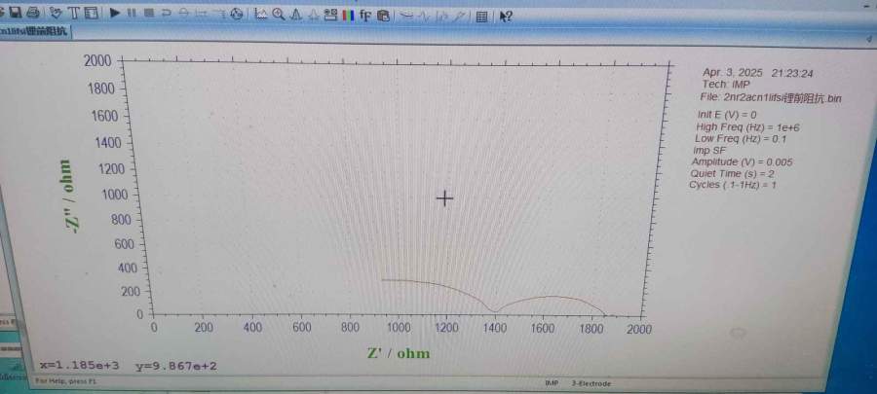Open the Data List table icon
The image size is (877, 394).
pos(481,14)
